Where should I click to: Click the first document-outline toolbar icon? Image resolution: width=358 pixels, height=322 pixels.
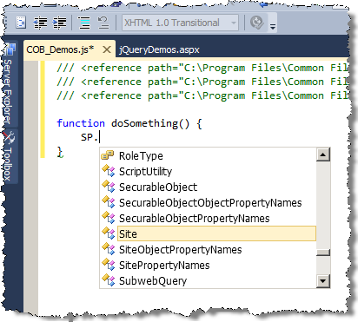point(21,23)
